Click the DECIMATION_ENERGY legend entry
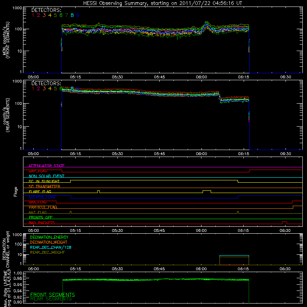307x307 pixels. [49, 237]
